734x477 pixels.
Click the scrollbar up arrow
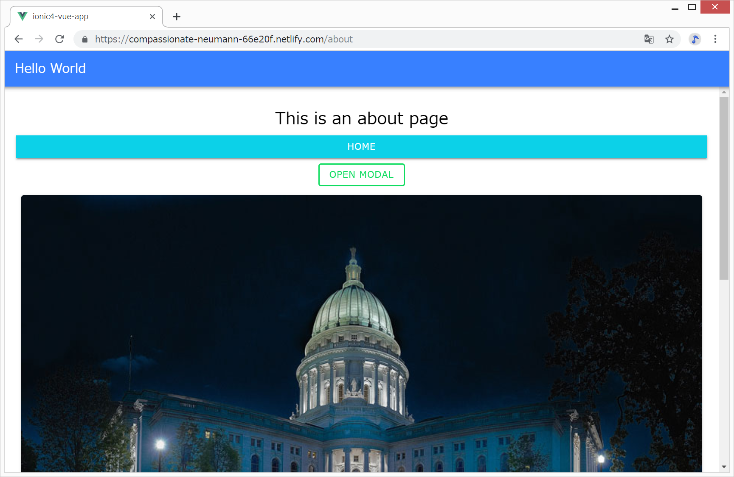coord(724,92)
